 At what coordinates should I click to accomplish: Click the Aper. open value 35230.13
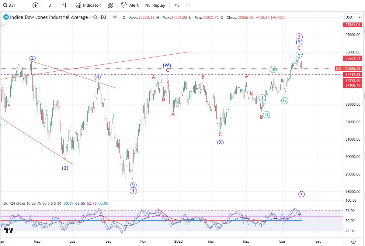point(146,18)
